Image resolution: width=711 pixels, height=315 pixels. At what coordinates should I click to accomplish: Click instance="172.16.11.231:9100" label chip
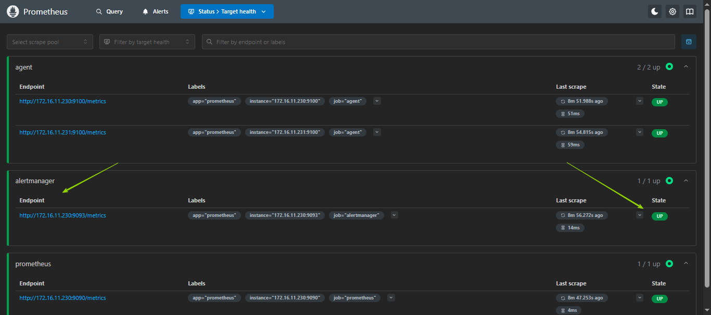(285, 132)
